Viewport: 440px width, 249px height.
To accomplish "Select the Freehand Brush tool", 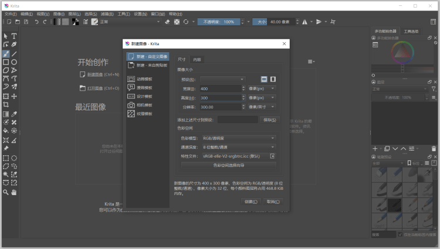I will pos(6,54).
